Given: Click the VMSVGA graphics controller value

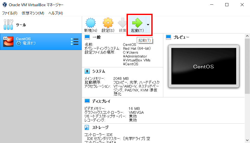Looking at the screenshot, I should [136, 112].
